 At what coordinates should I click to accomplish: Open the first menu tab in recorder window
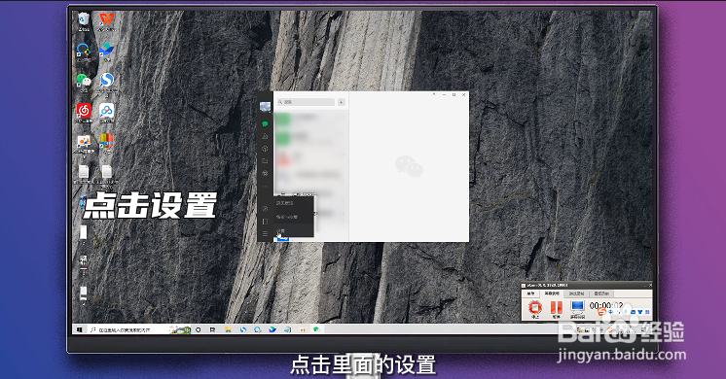coord(530,293)
